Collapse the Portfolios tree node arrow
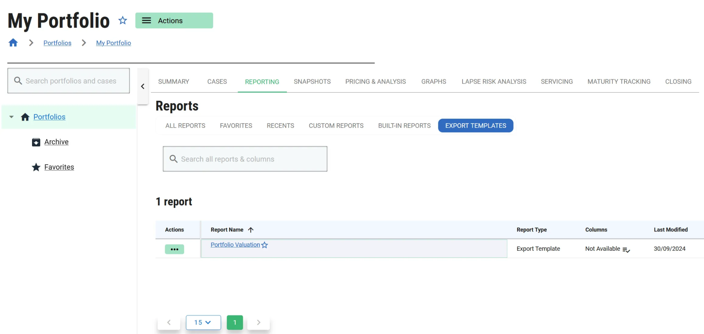Screen dimensions: 704x334 tap(12, 117)
